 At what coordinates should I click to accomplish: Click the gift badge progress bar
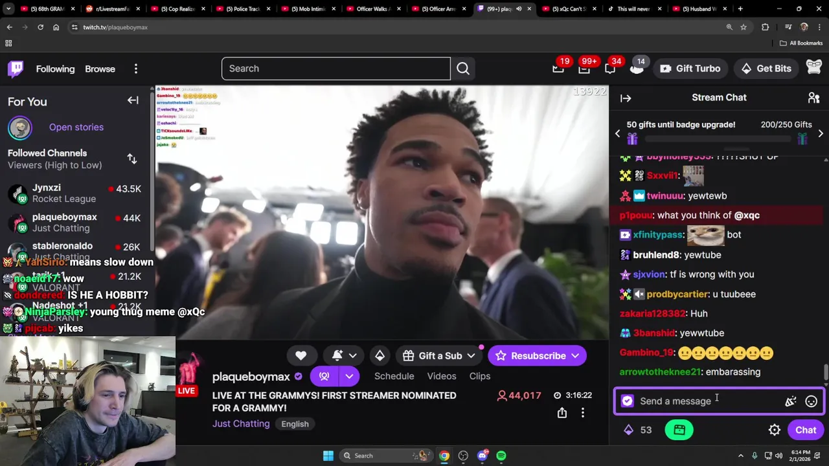(x=719, y=139)
